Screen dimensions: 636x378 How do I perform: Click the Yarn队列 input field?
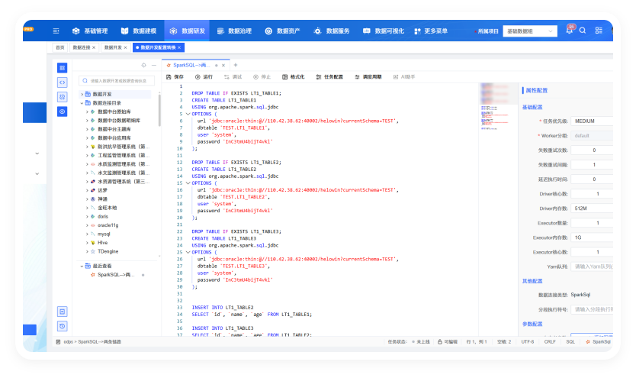[x=592, y=267]
